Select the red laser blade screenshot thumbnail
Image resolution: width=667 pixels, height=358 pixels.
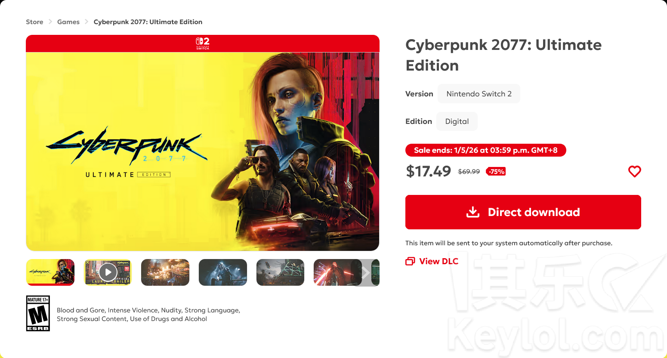tap(333, 272)
